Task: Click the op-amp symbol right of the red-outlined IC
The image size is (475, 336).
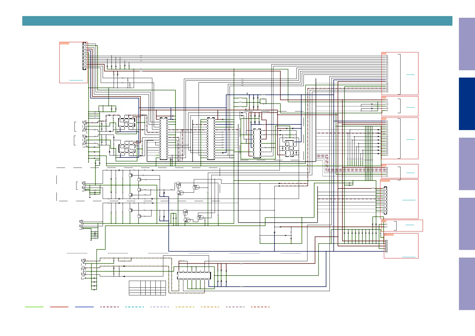Action: 290,148
